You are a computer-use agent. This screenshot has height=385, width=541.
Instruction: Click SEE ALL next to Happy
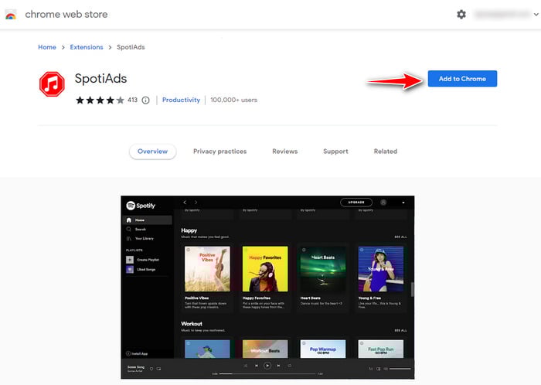click(x=400, y=237)
